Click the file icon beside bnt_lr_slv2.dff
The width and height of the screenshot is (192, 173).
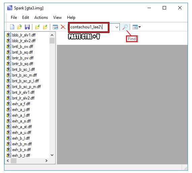coord(9,98)
